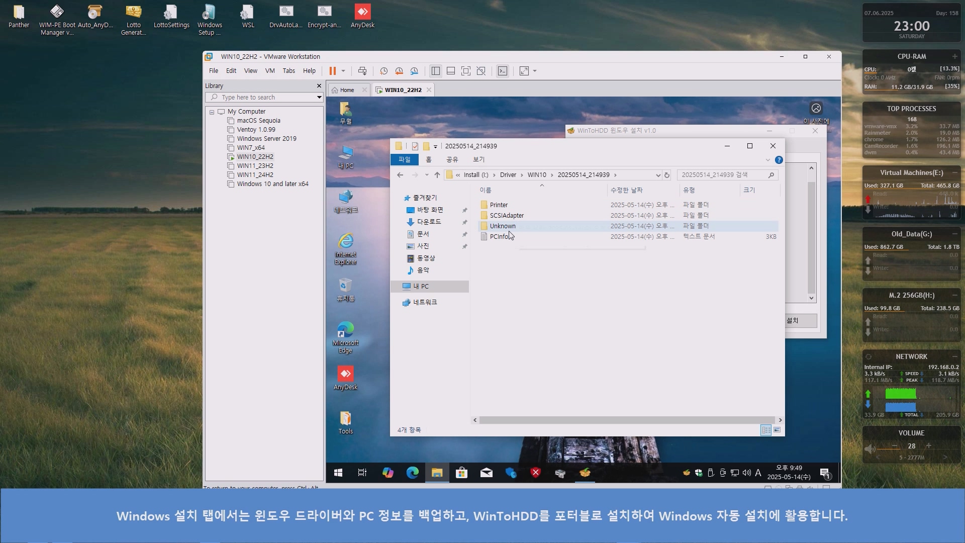
Task: Go back in Explorer navigation
Action: 400,175
